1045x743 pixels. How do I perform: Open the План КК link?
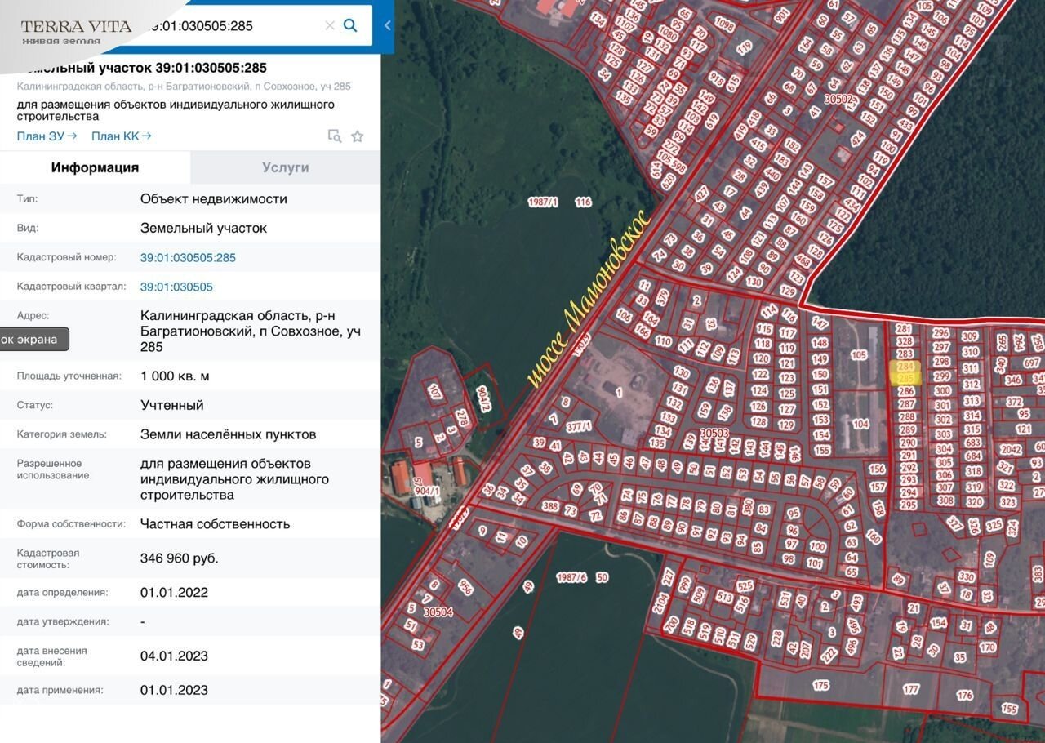coord(121,136)
